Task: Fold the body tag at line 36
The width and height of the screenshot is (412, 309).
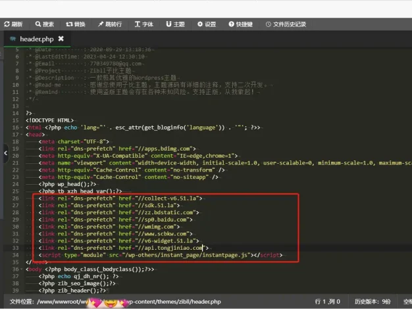Action: click(x=22, y=270)
